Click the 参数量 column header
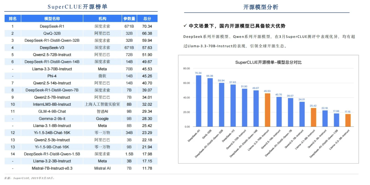This screenshot has width=370, height=185. 129,18
